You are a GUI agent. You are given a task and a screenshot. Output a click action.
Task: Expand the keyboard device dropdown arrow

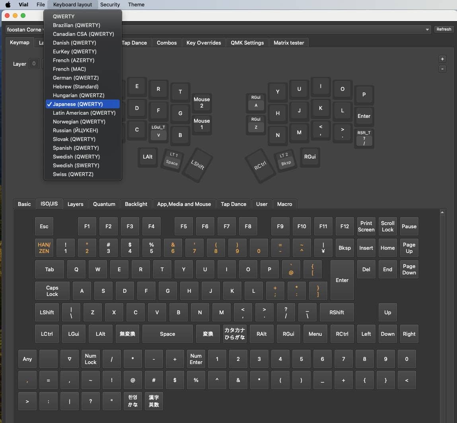coord(428,29)
